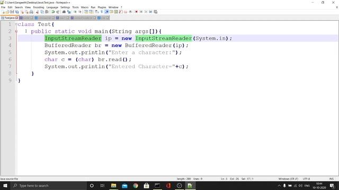Toggle show all characters icon
The image size is (339, 190).
101,12
